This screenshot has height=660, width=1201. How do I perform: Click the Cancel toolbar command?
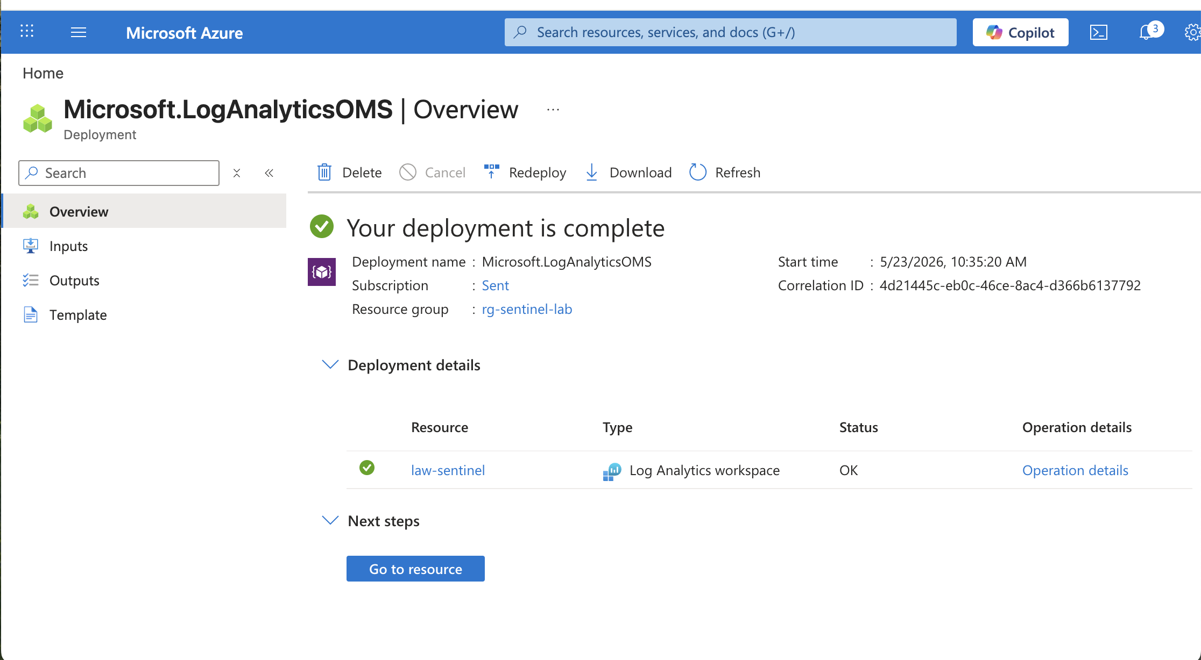tap(432, 173)
